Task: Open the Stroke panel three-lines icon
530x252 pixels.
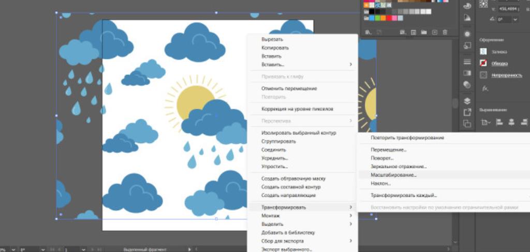Action: (467, 61)
